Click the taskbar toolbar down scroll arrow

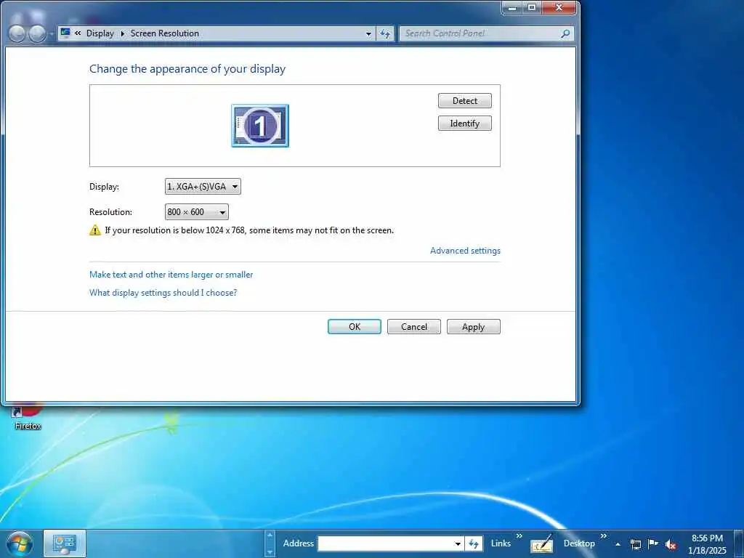pyautogui.click(x=270, y=552)
